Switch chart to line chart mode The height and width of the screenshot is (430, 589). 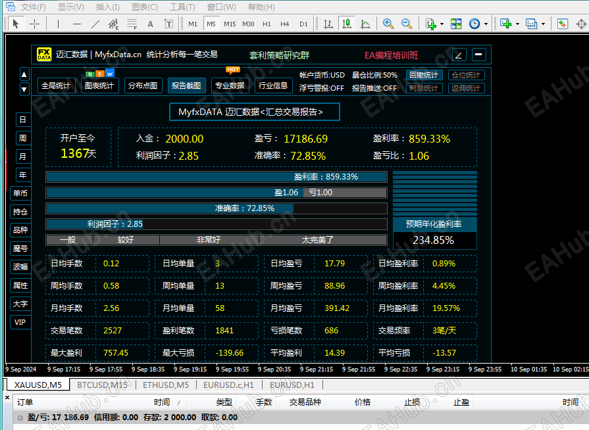[365, 24]
